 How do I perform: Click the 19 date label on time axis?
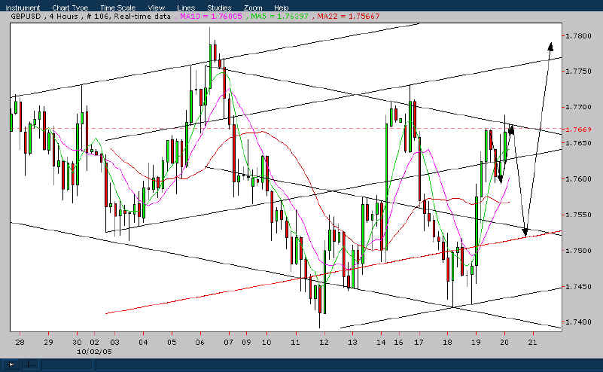click(x=476, y=342)
